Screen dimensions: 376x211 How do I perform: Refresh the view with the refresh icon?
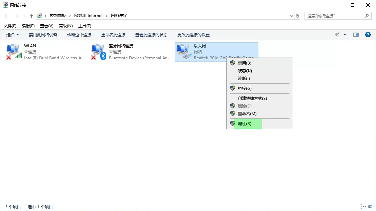click(297, 15)
